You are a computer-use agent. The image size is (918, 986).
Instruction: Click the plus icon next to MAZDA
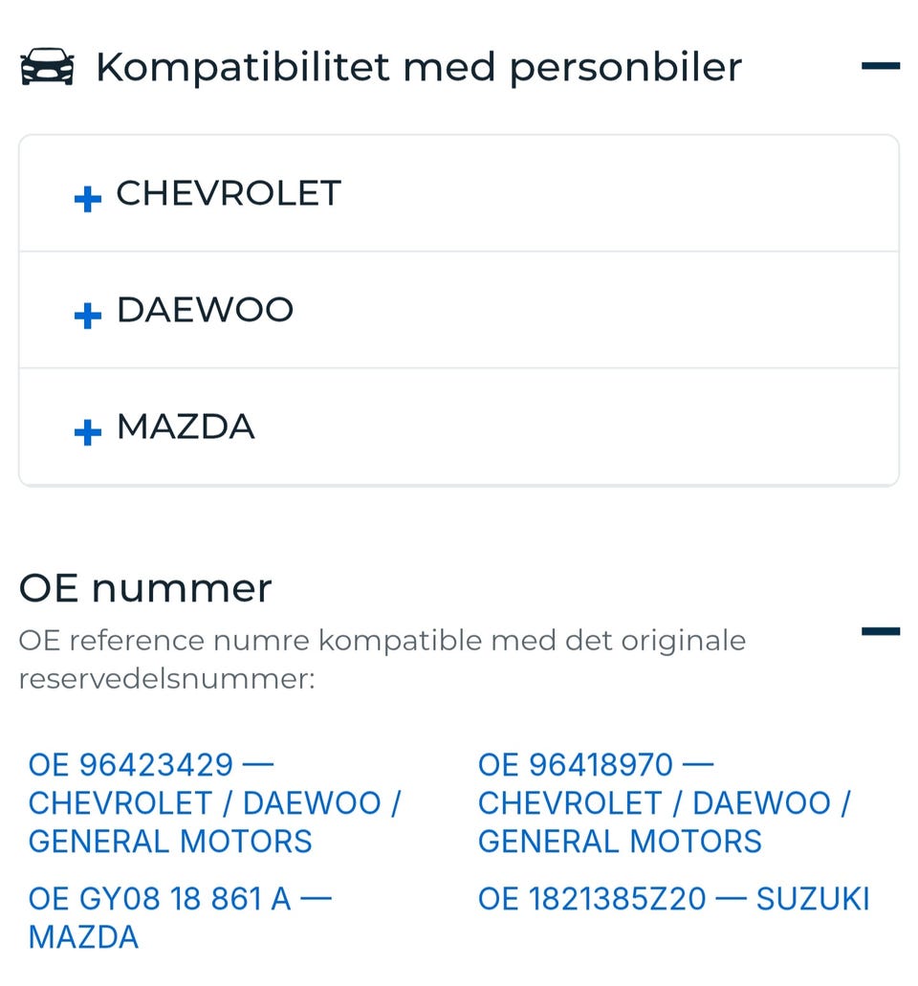pyautogui.click(x=87, y=432)
